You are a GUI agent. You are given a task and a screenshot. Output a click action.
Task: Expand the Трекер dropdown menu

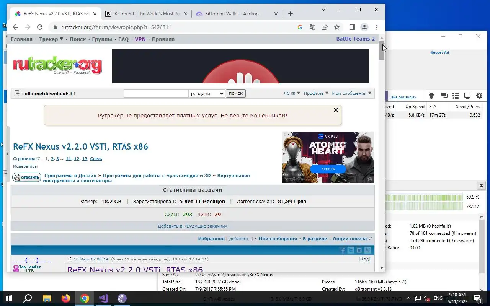(51, 39)
